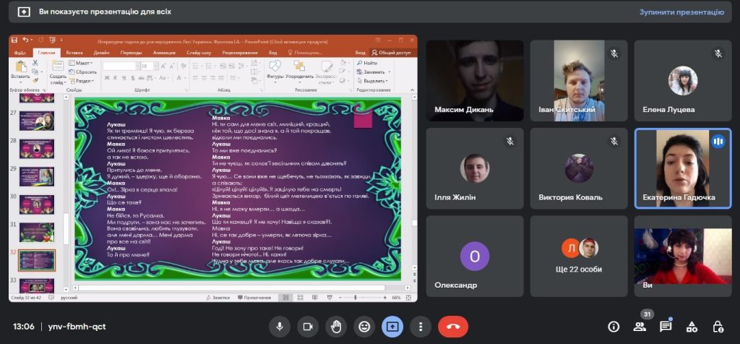Viewport: 740px width, 344px height.
Task: Open host controls lock icon
Action: [x=718, y=326]
